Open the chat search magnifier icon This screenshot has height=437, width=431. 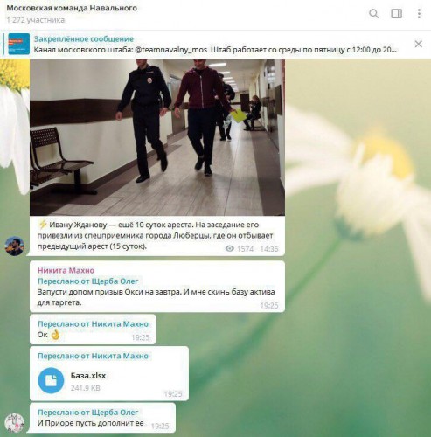pos(374,14)
